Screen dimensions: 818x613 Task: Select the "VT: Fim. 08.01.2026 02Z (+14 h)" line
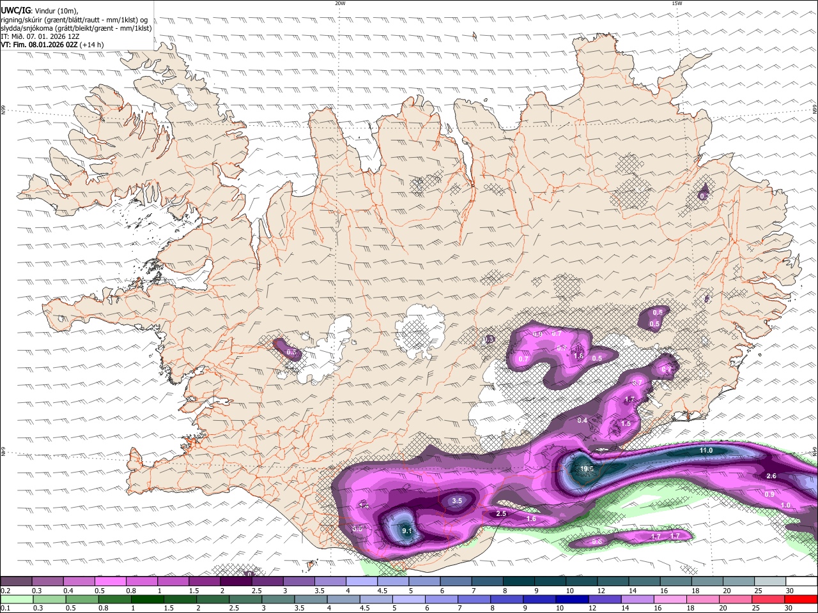click(52, 45)
